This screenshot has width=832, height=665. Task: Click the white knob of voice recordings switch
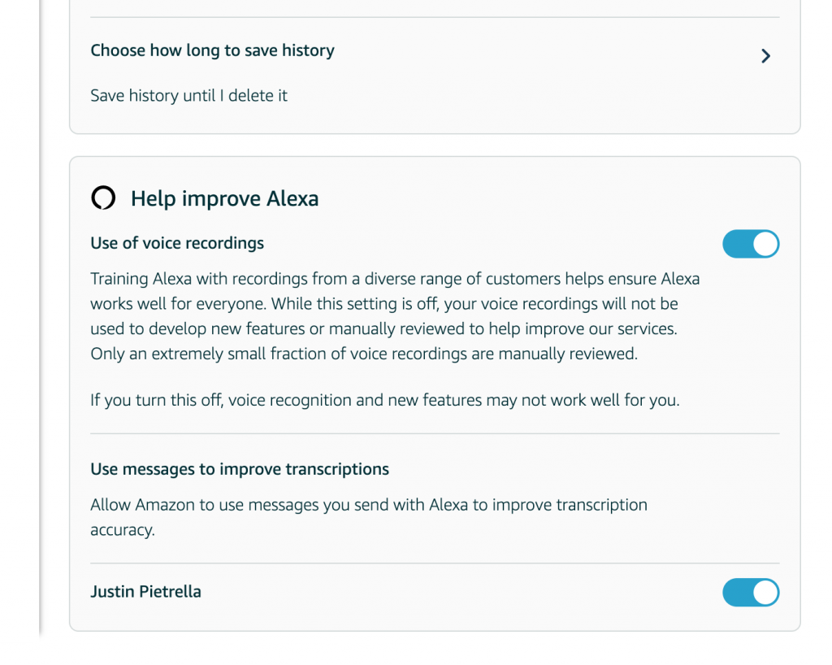(x=765, y=244)
